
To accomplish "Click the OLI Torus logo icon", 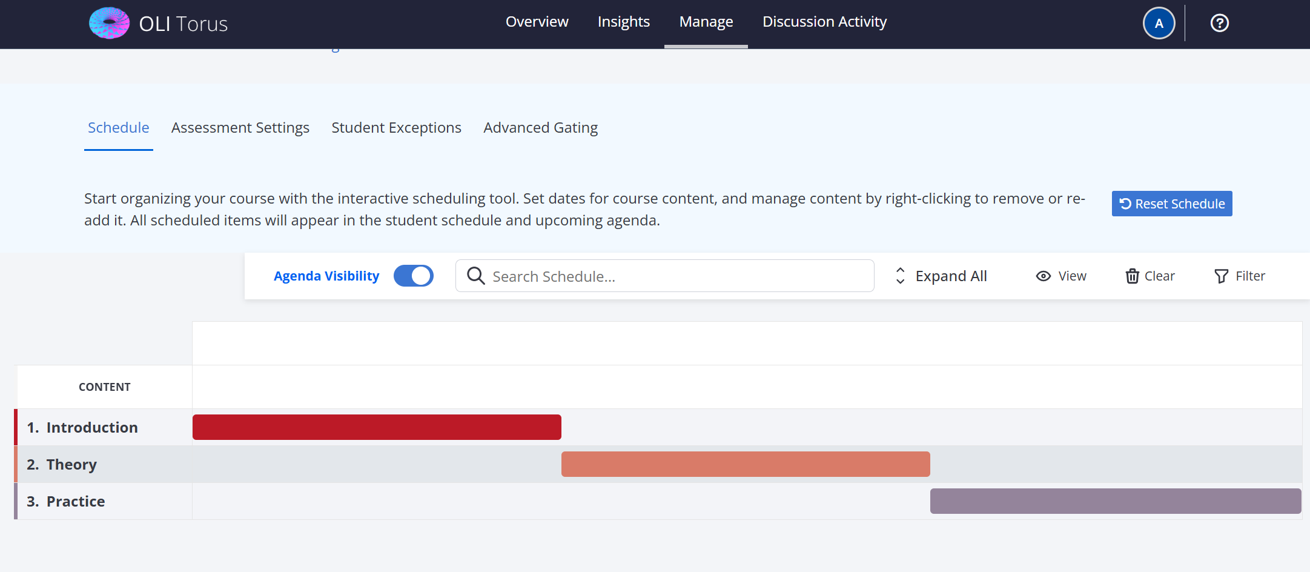I will 109,23.
